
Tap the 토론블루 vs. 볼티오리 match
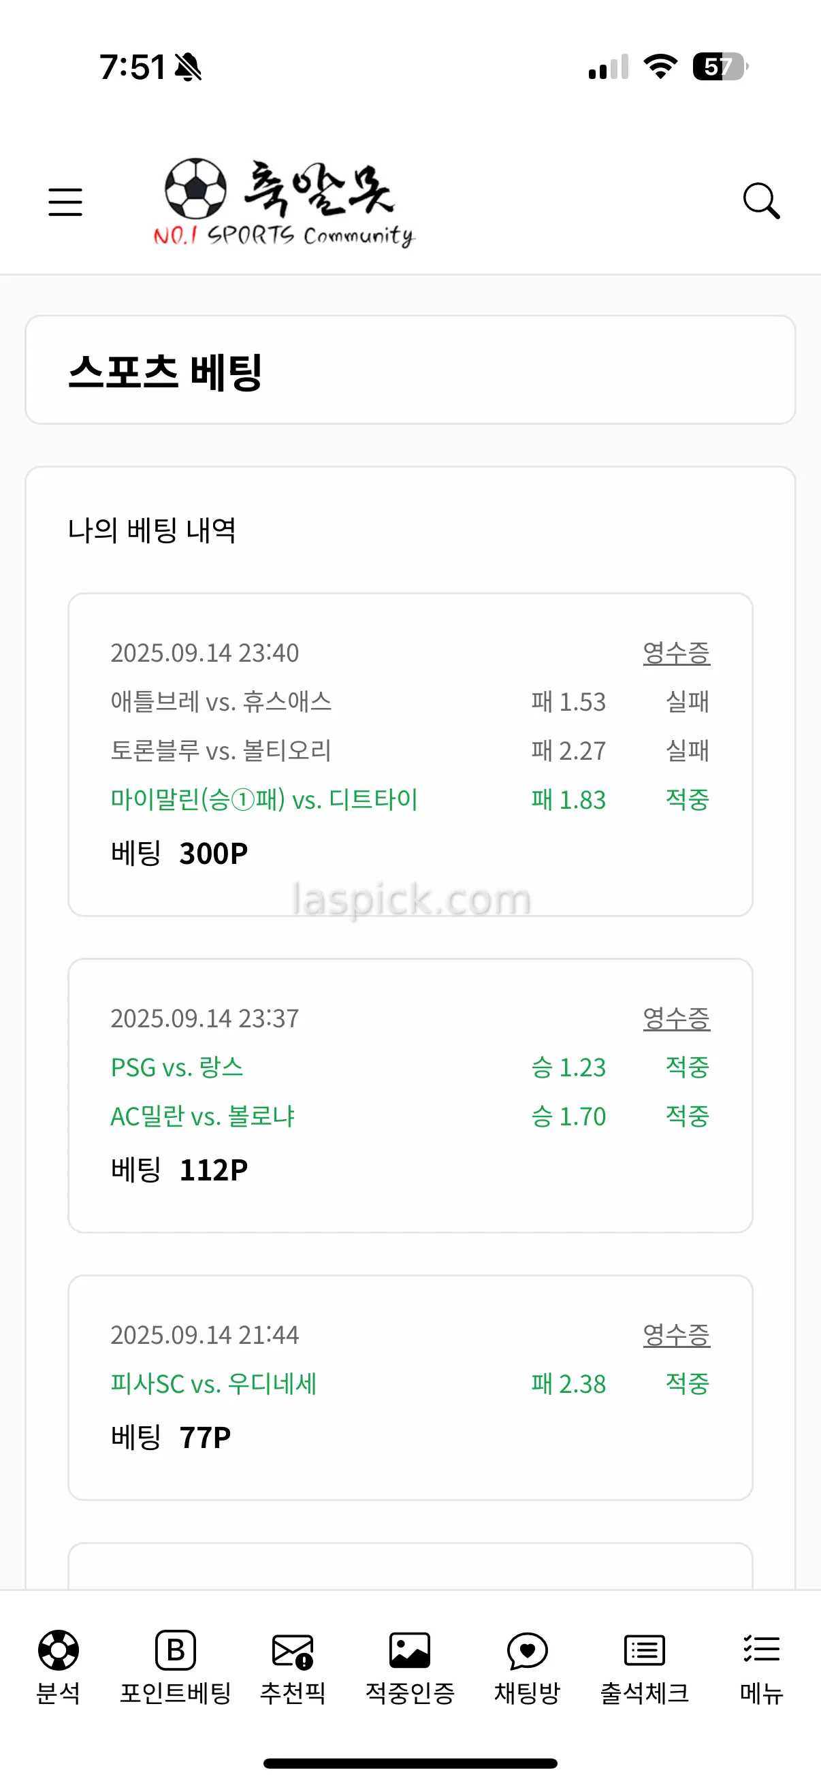pyautogui.click(x=221, y=750)
